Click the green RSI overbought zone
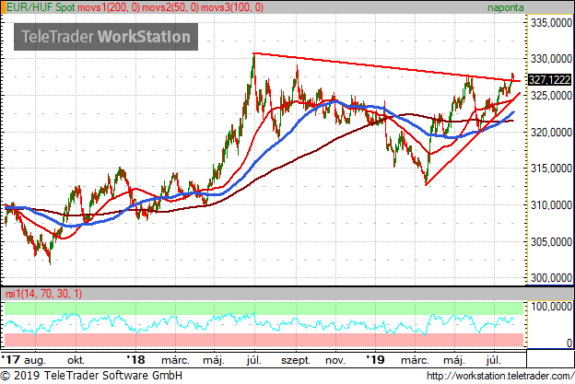The height and width of the screenshot is (384, 575). (264, 308)
